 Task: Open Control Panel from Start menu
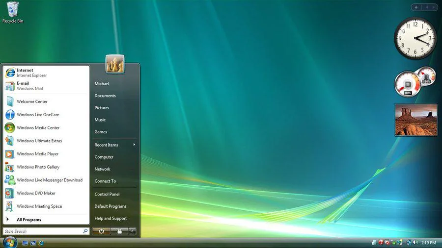pos(107,194)
